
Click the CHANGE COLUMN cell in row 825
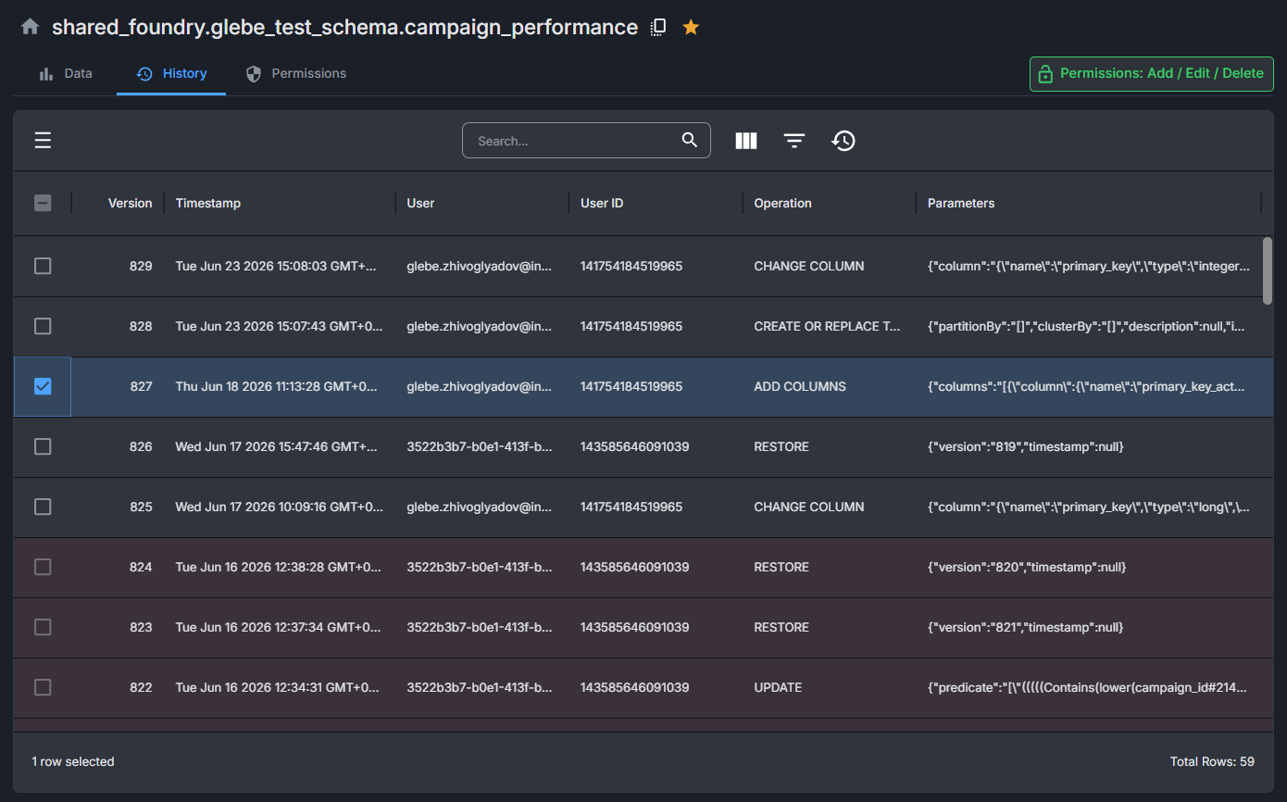[x=809, y=507]
